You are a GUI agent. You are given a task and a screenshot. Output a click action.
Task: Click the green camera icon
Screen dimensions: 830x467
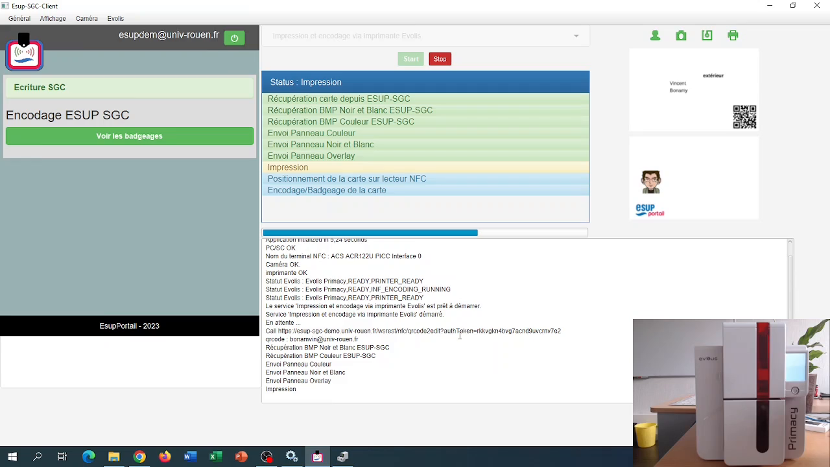click(x=681, y=36)
